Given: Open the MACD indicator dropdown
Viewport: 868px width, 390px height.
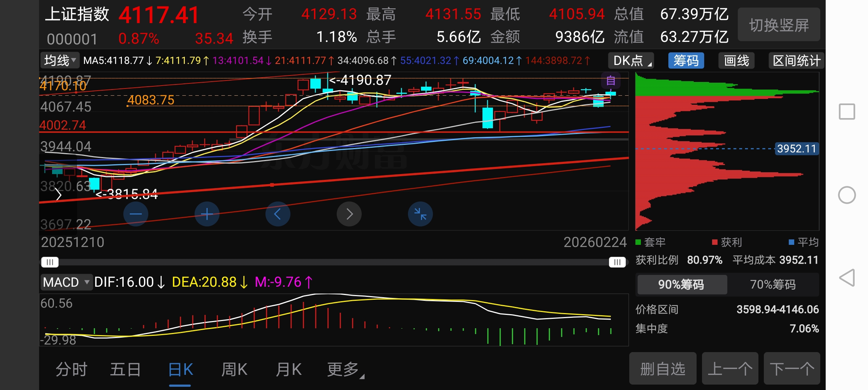Looking at the screenshot, I should (66, 282).
